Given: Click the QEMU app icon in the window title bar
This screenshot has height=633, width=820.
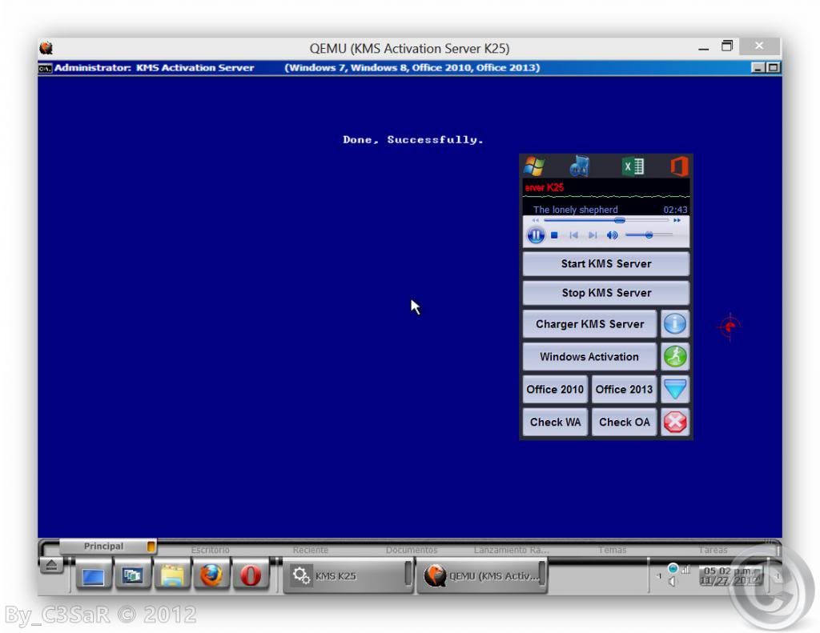Looking at the screenshot, I should [x=46, y=48].
